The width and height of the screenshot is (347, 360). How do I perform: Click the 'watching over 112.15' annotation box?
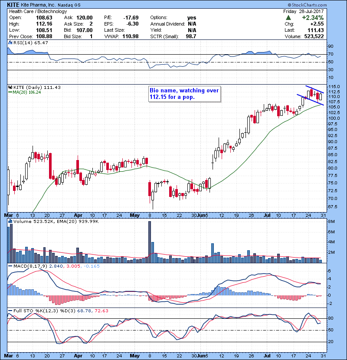tap(185, 94)
